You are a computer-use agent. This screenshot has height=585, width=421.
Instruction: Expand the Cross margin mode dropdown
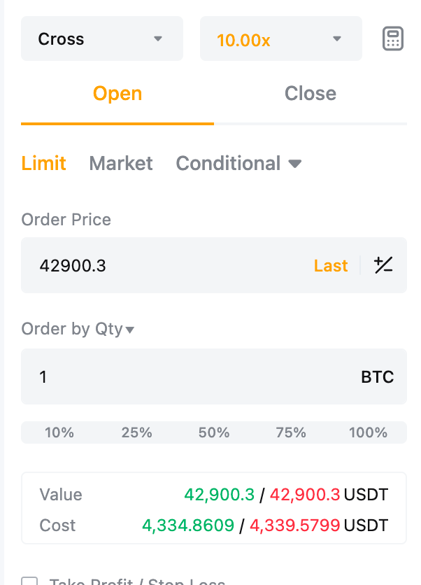tap(101, 38)
